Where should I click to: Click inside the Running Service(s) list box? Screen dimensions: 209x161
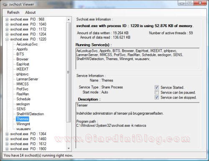(138, 58)
